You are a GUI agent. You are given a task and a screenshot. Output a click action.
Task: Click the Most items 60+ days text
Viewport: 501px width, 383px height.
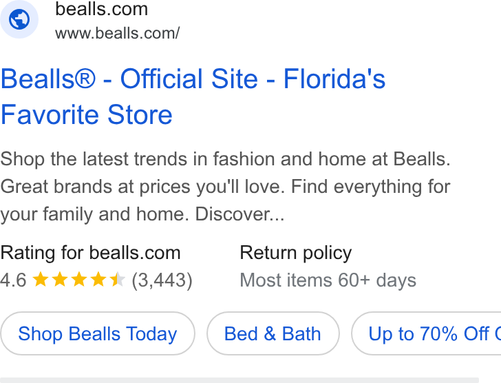click(x=328, y=280)
